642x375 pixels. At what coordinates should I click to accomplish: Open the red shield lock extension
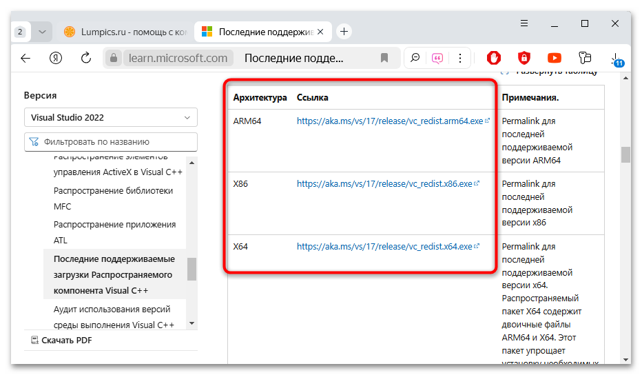coord(524,58)
